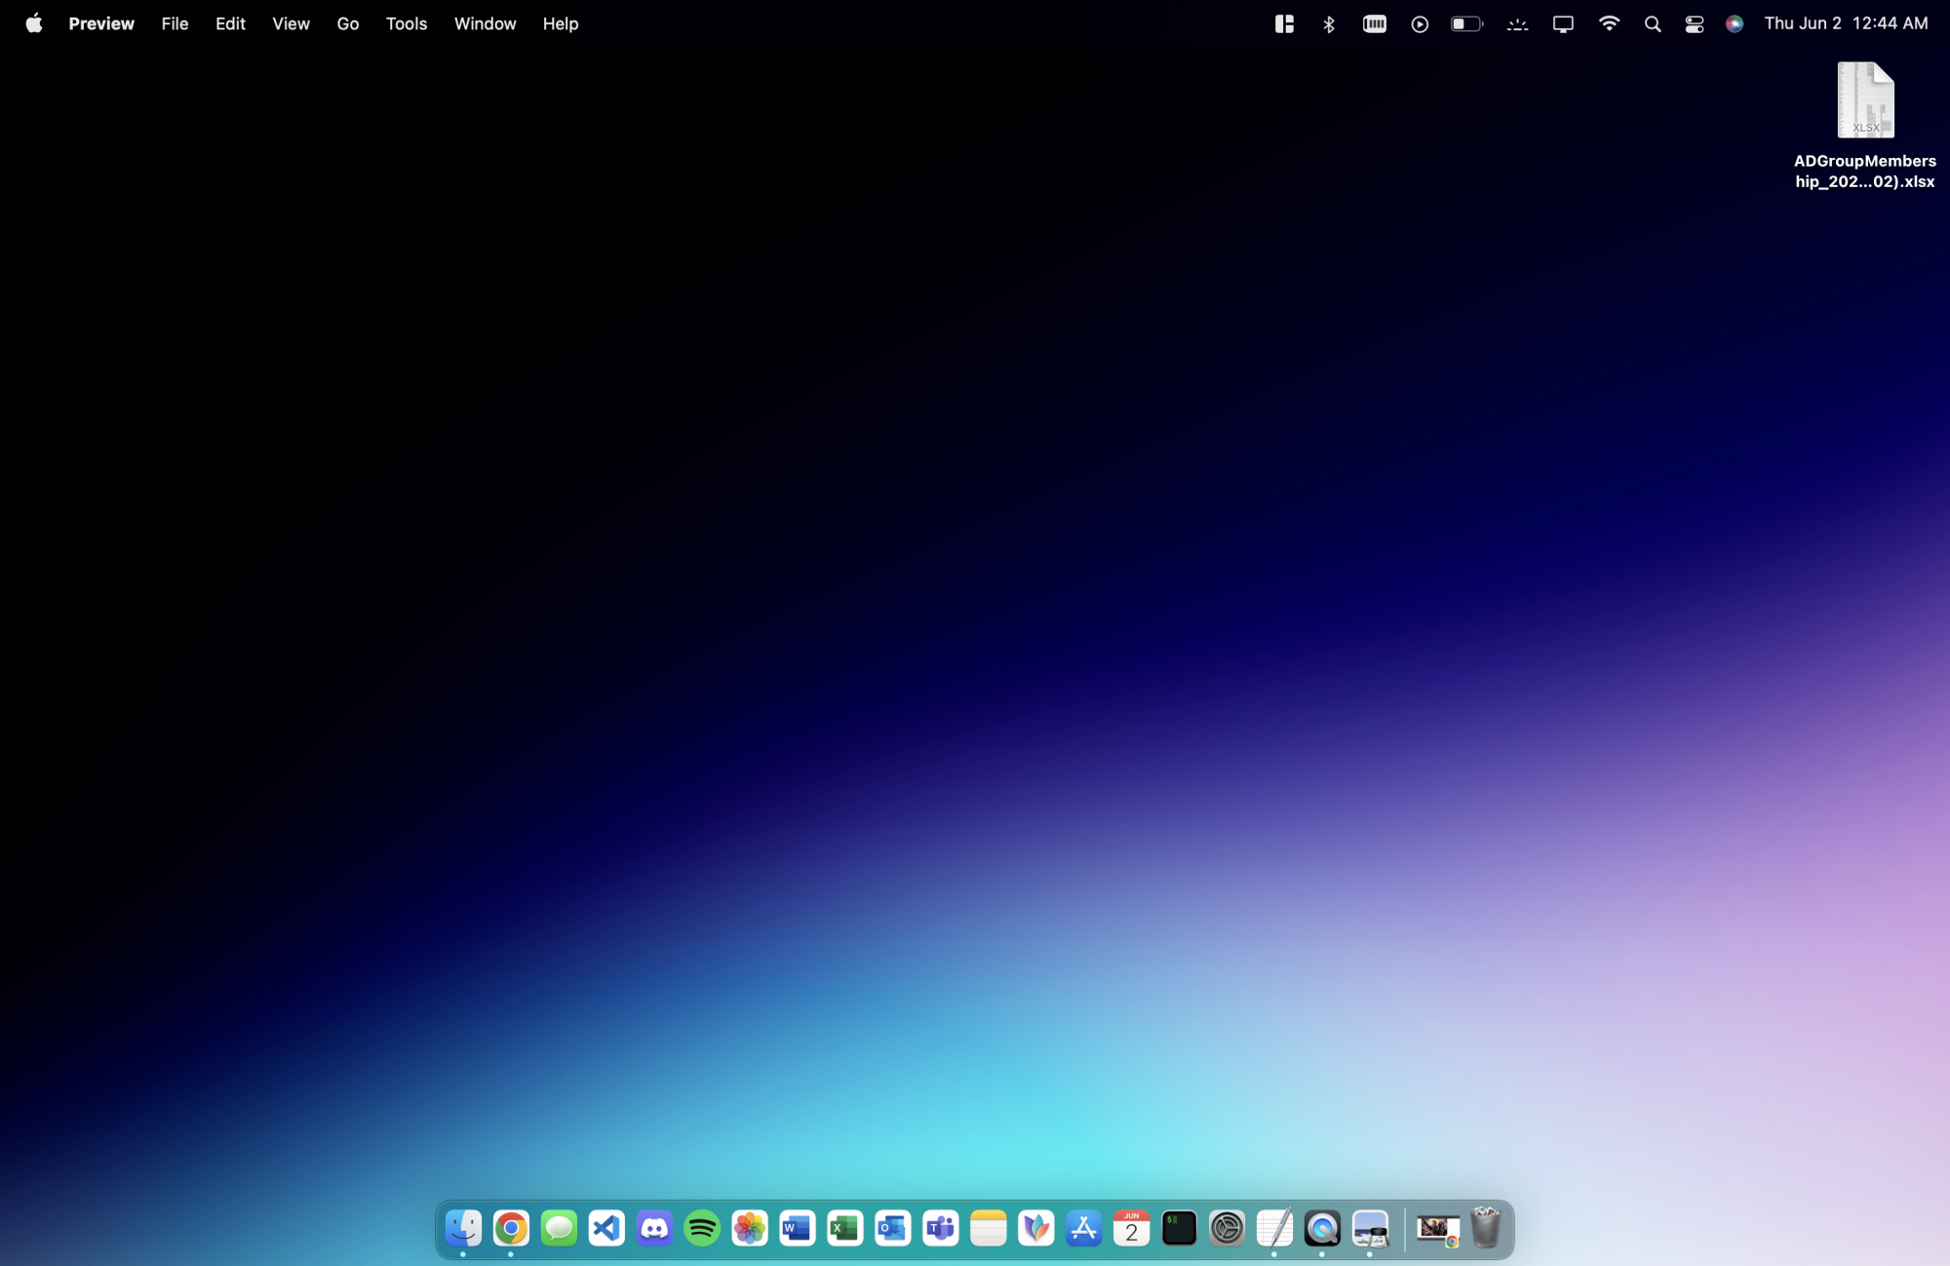
Task: Open the Trash in the Dock
Action: click(x=1486, y=1227)
